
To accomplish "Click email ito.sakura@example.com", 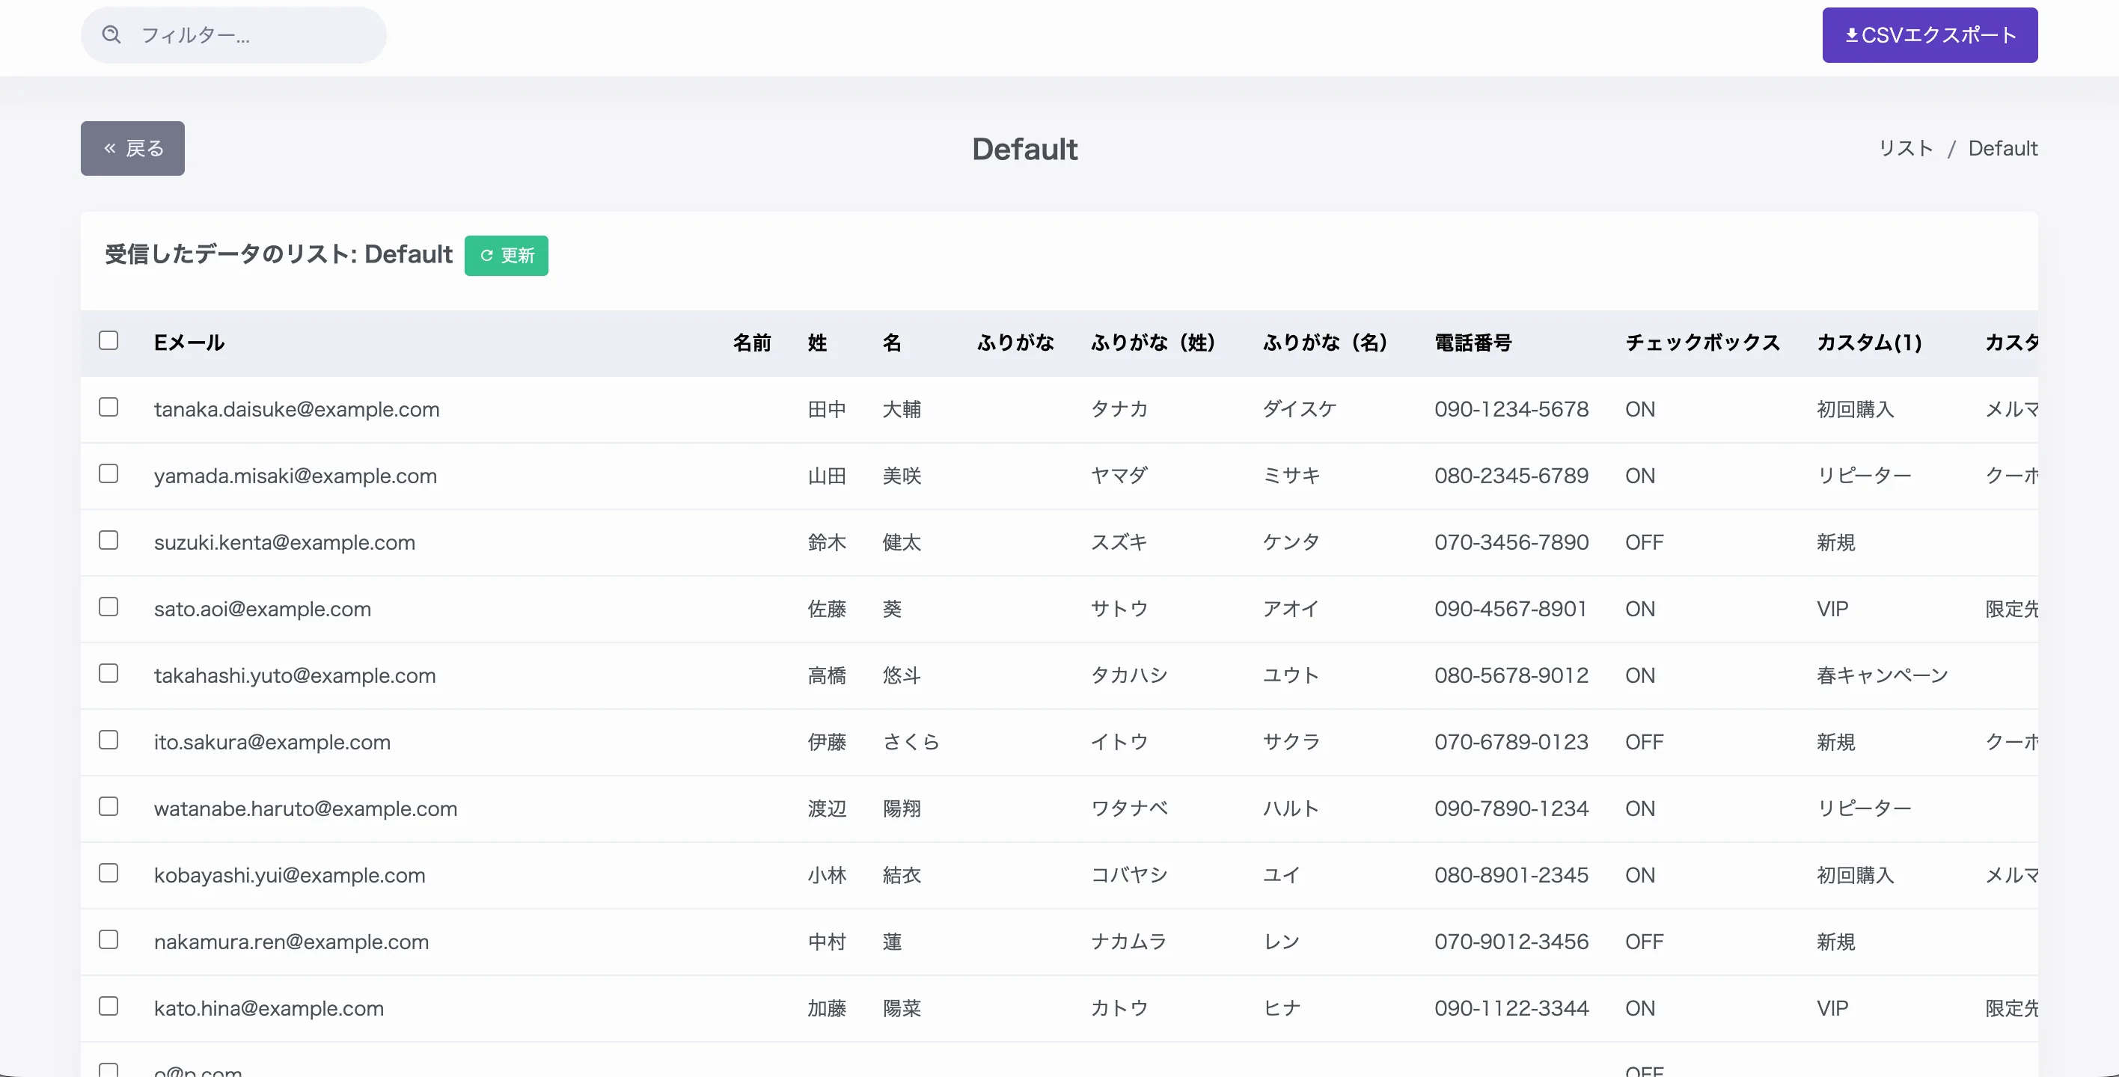I will [x=272, y=743].
